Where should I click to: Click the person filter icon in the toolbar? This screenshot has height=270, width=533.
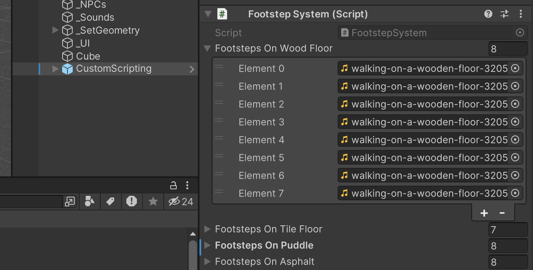(89, 201)
